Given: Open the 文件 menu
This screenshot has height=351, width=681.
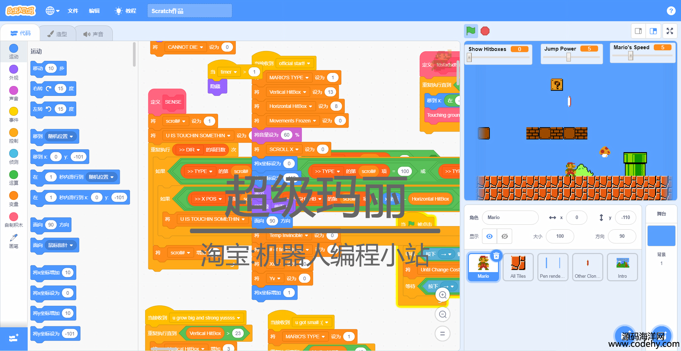Looking at the screenshot, I should (73, 11).
